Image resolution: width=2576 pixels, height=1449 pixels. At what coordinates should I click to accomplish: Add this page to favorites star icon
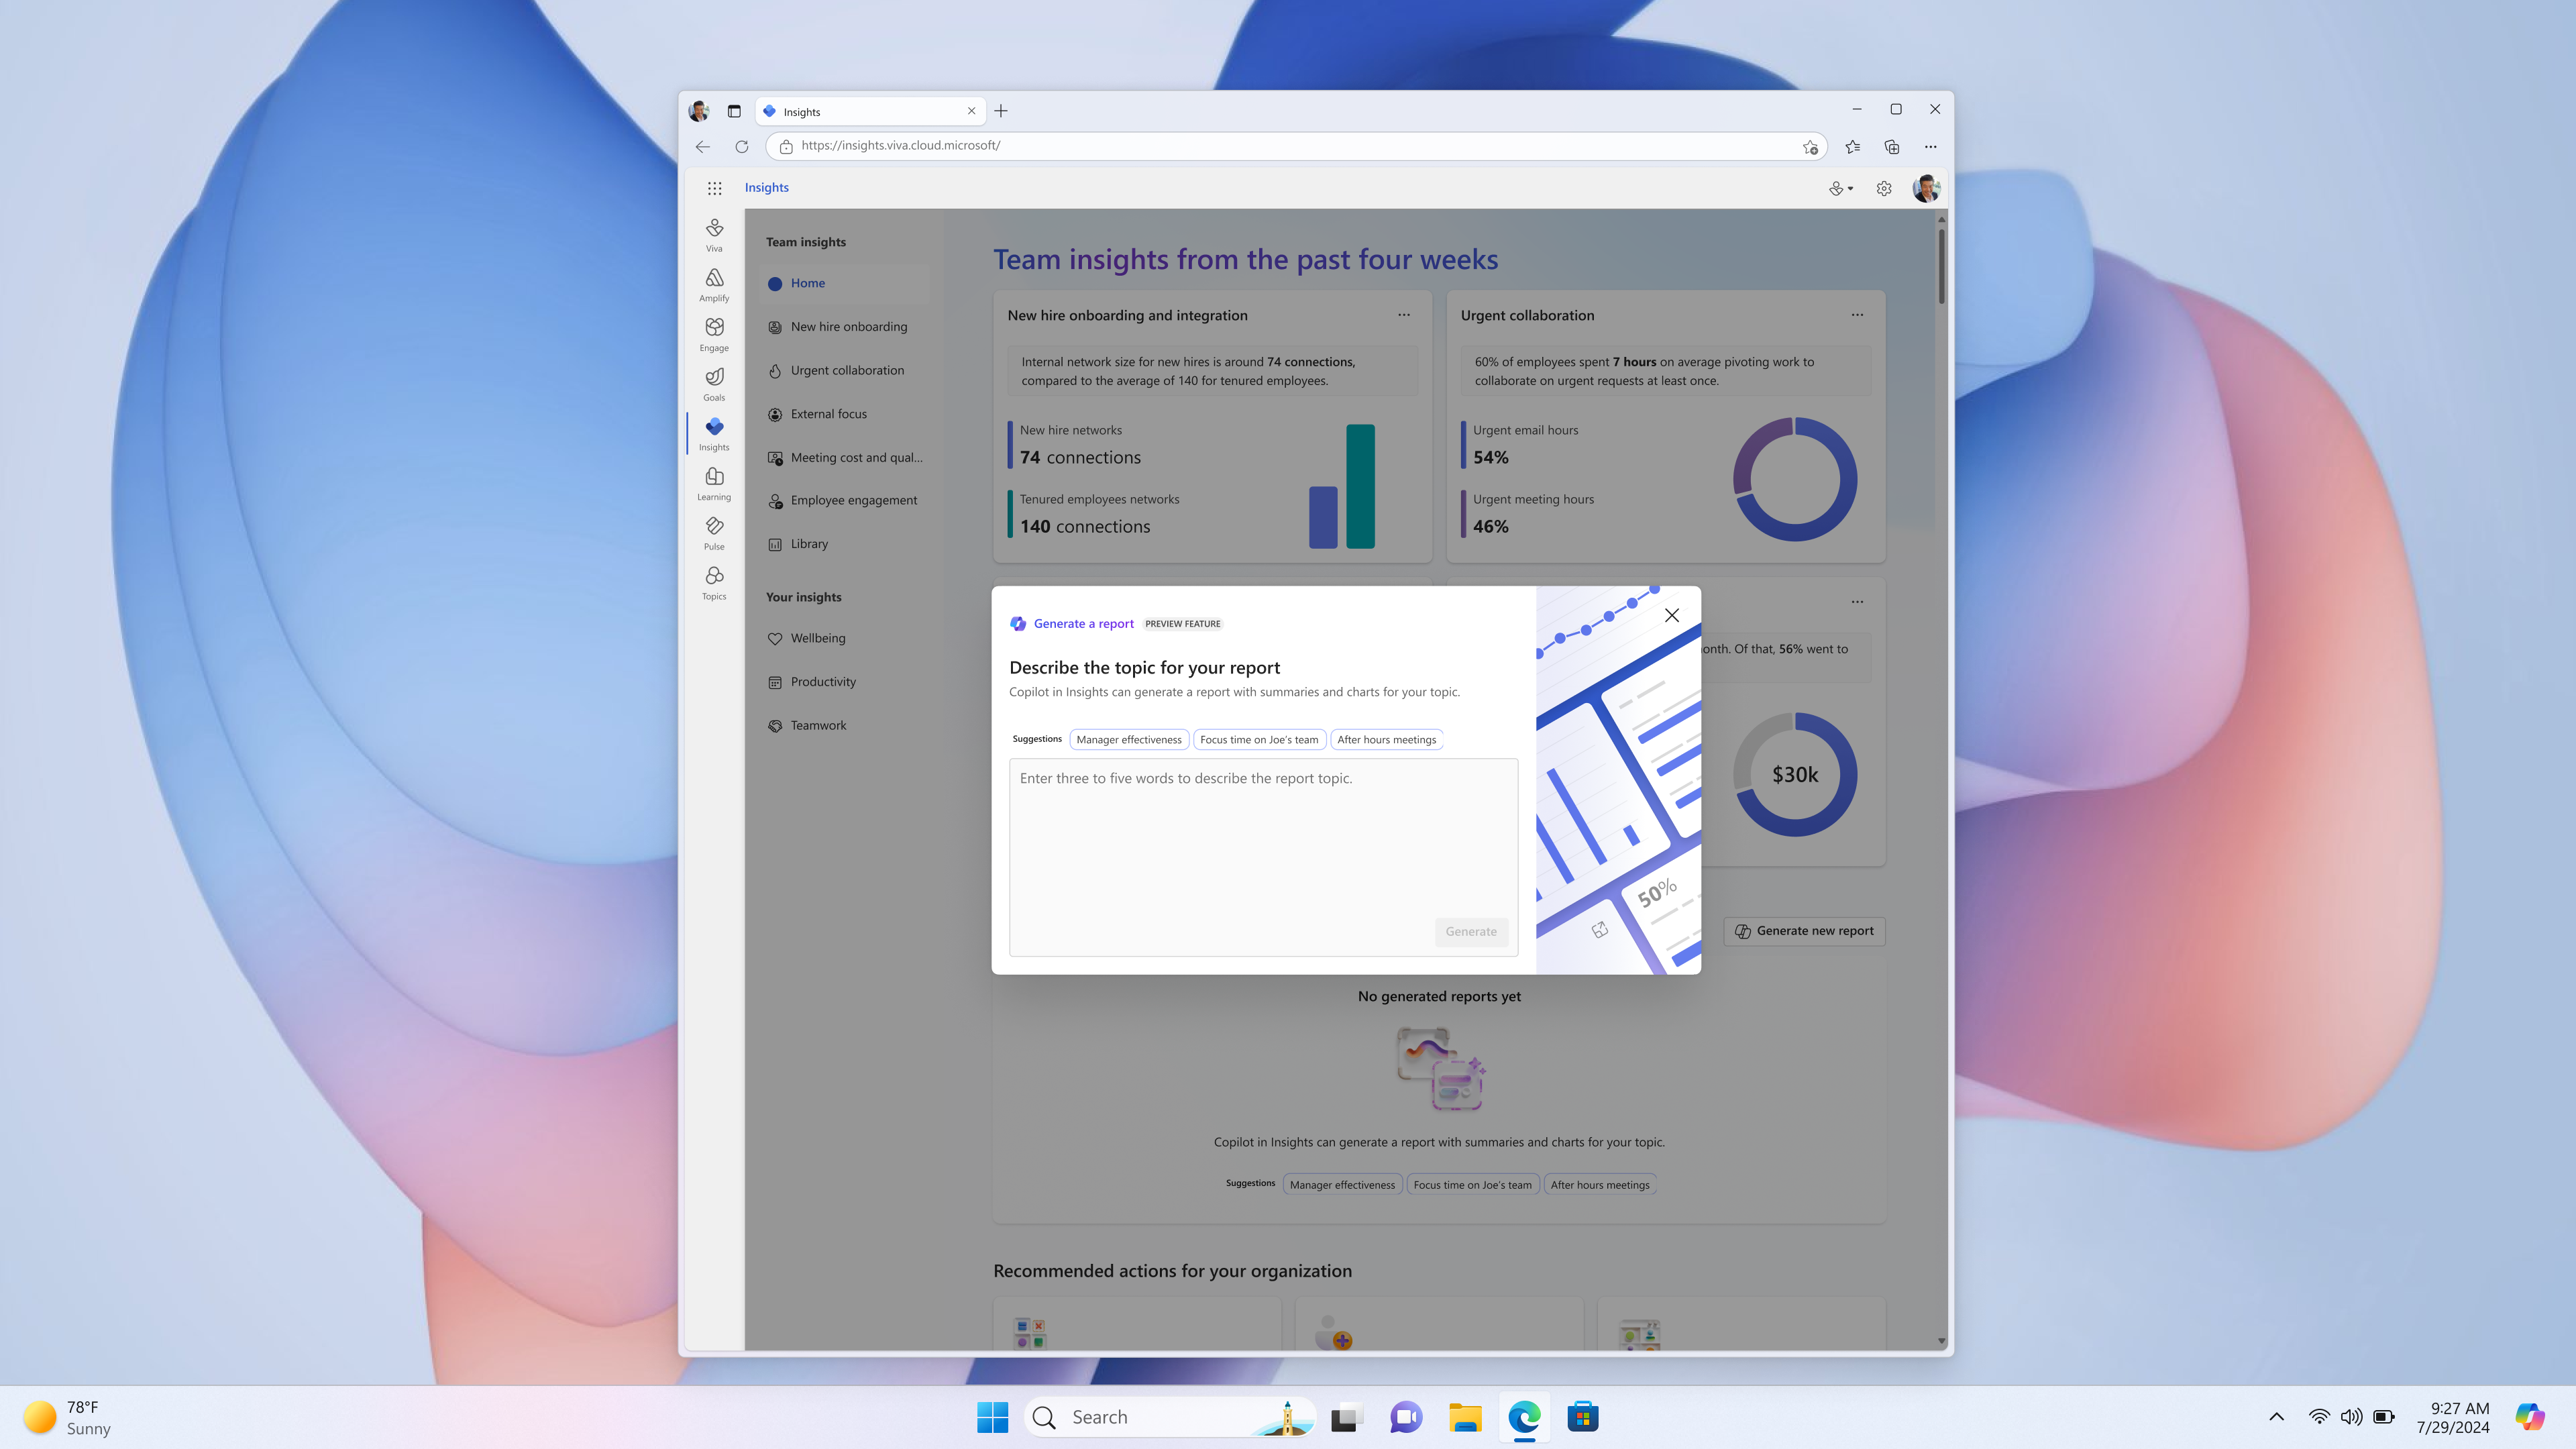point(1810,146)
